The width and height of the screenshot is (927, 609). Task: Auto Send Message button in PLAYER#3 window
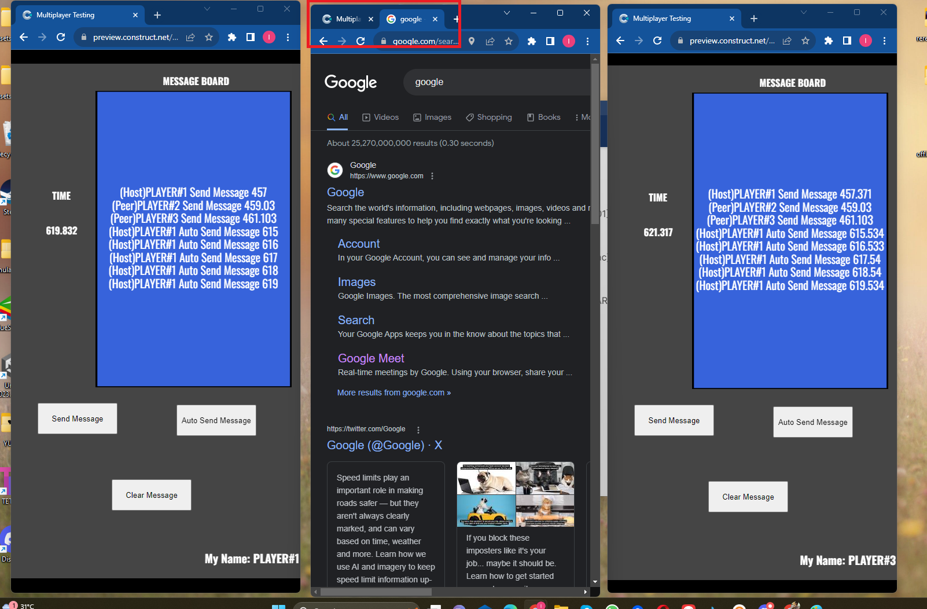tap(813, 422)
